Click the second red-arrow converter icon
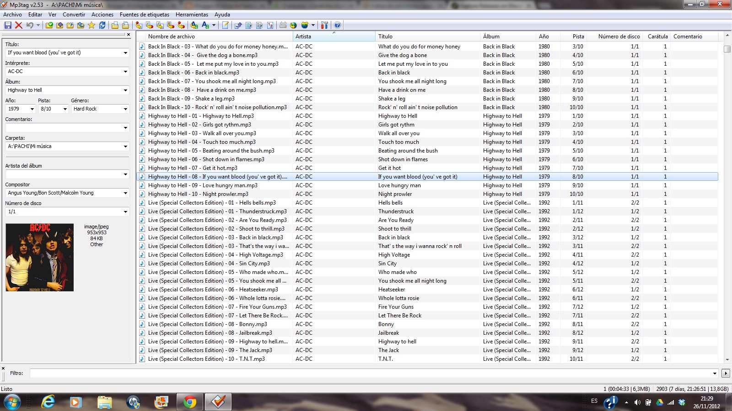This screenshot has width=732, height=411. point(149,25)
